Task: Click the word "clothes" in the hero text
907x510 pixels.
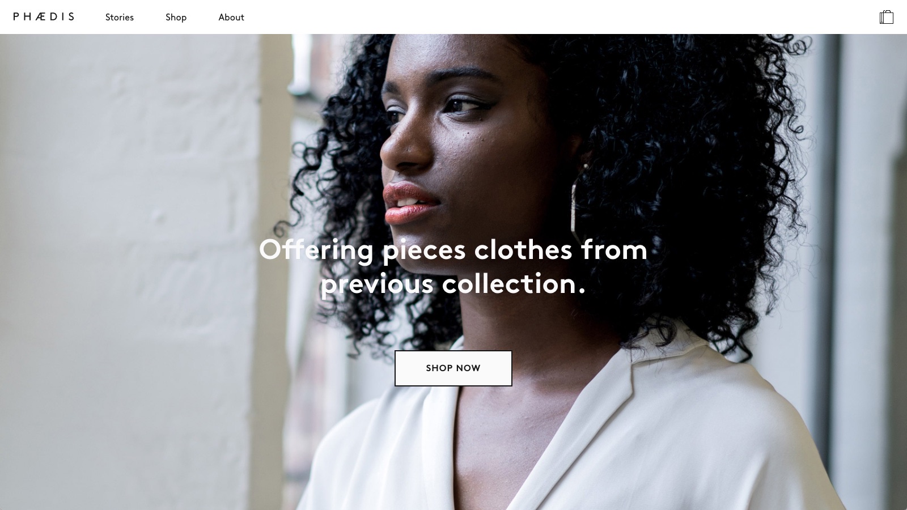Action: point(523,250)
